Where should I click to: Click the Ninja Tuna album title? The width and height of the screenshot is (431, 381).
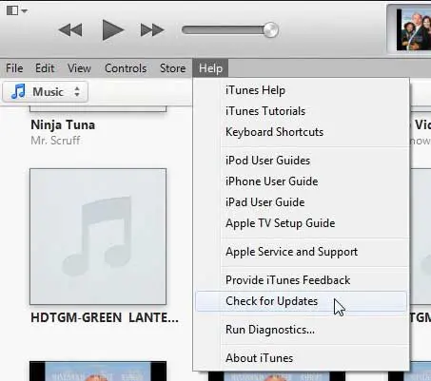(63, 124)
